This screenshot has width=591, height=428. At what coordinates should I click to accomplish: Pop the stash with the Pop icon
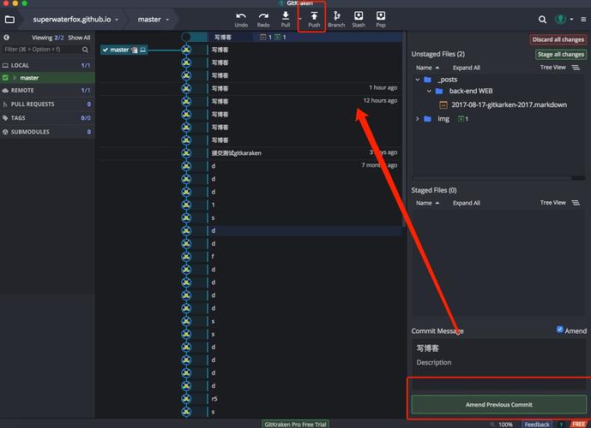coord(381,15)
